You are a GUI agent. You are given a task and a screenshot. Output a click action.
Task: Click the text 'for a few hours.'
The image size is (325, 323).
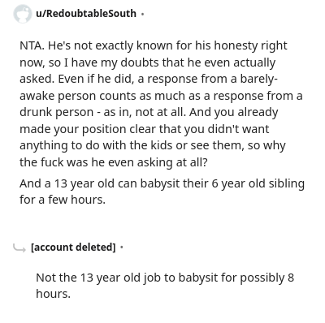(63, 200)
